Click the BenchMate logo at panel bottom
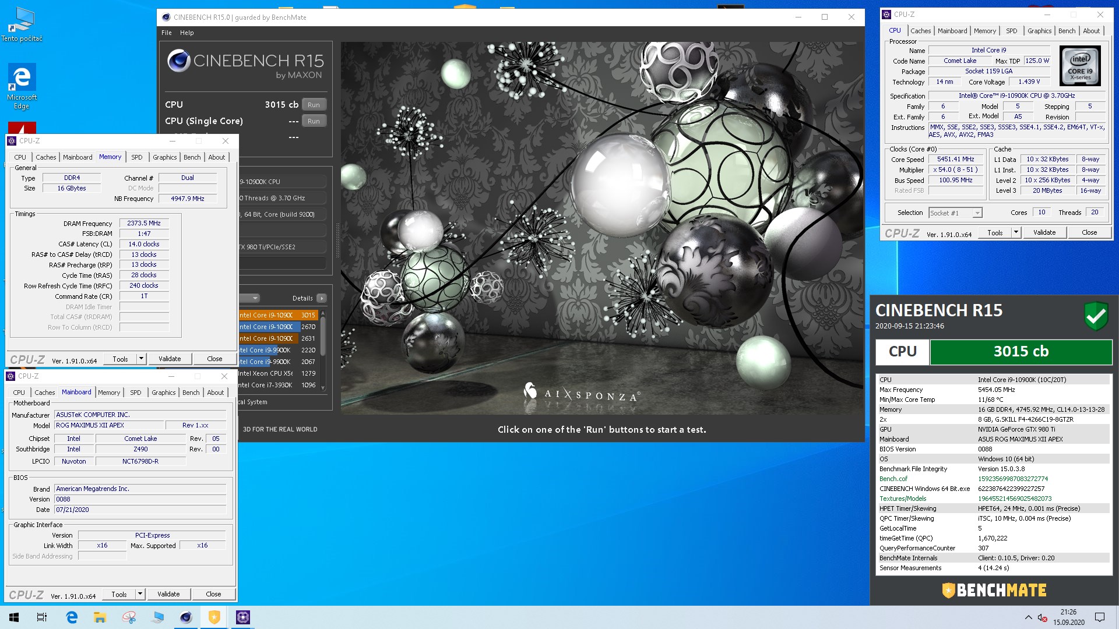 [994, 590]
